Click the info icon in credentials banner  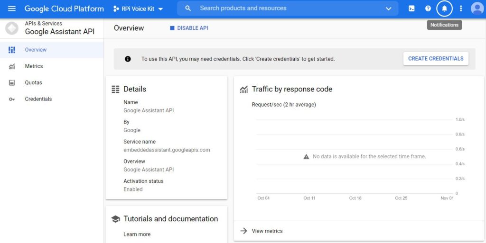[x=128, y=59]
